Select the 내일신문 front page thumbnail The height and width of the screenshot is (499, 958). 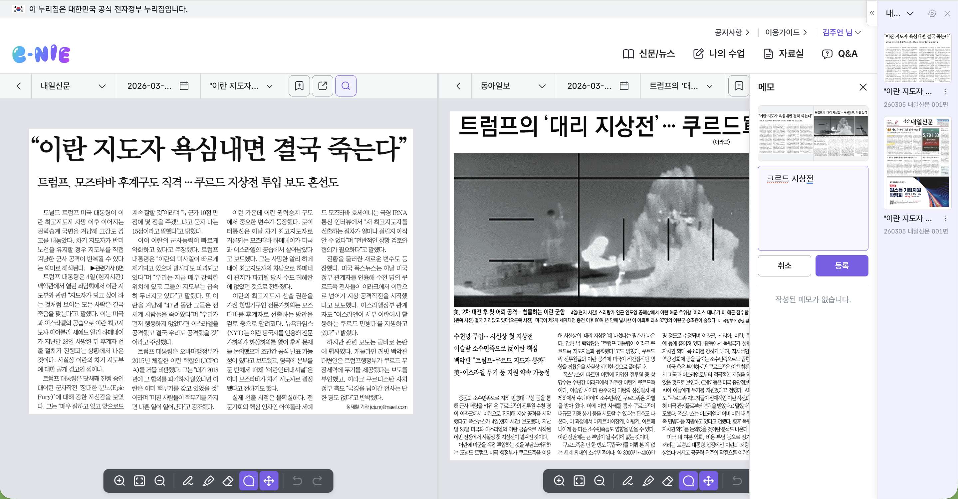coord(917,163)
